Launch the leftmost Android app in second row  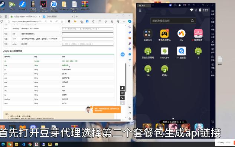tap(148, 53)
